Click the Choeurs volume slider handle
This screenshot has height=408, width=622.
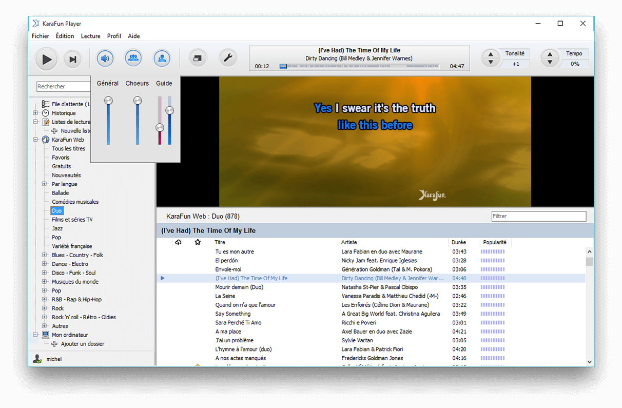tap(137, 101)
